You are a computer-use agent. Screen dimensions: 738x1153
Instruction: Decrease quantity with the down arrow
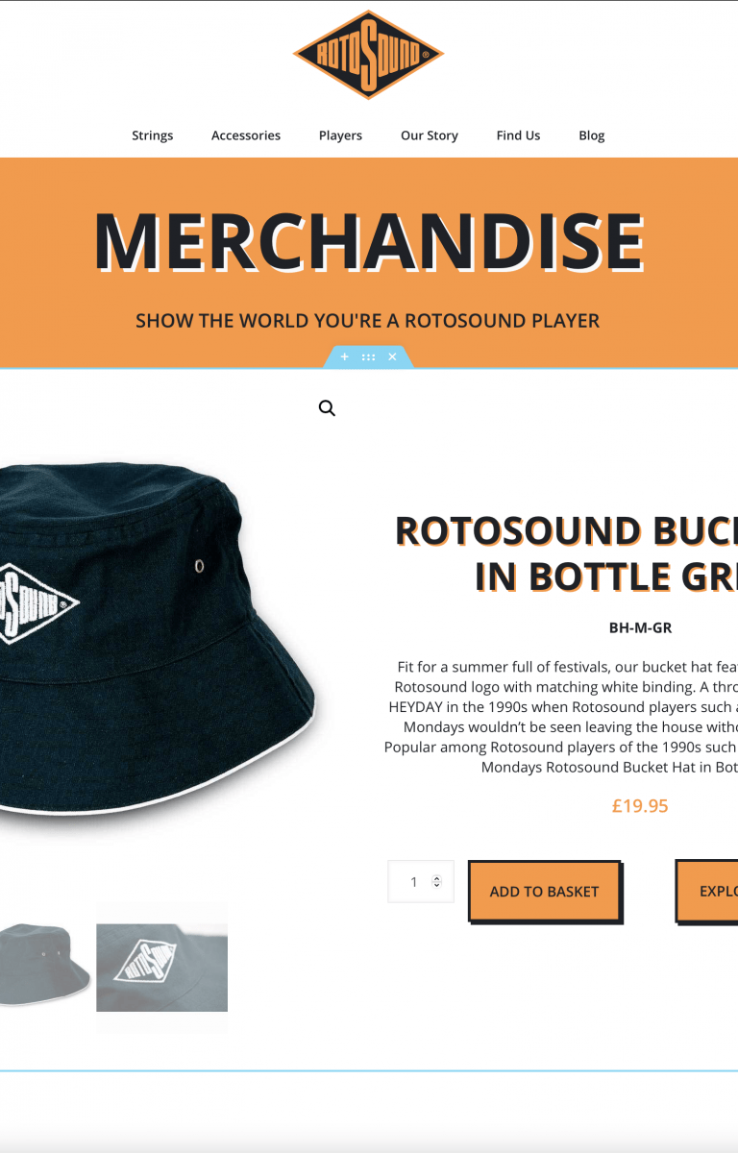[x=437, y=885]
